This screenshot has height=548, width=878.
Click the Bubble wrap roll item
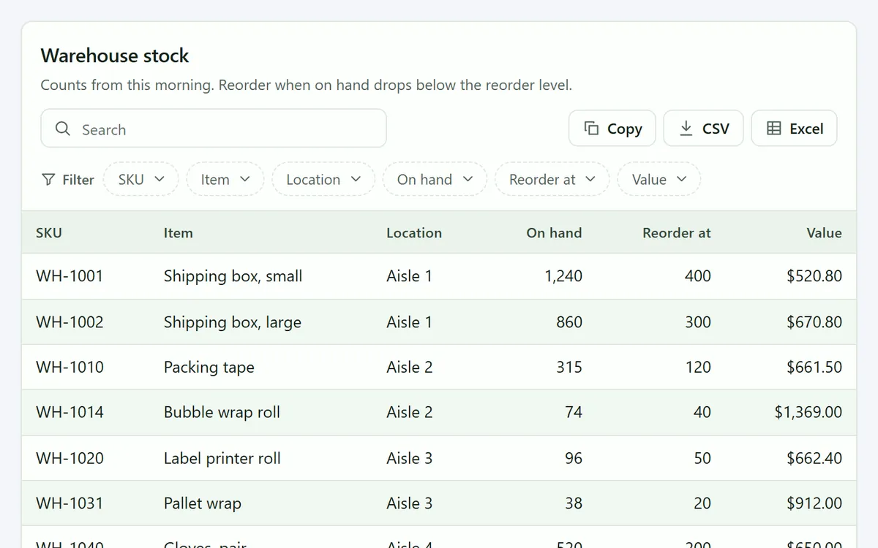tap(222, 412)
